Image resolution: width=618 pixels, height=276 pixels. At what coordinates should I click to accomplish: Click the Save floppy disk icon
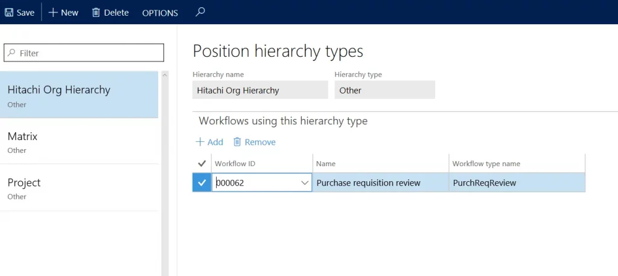pos(9,13)
